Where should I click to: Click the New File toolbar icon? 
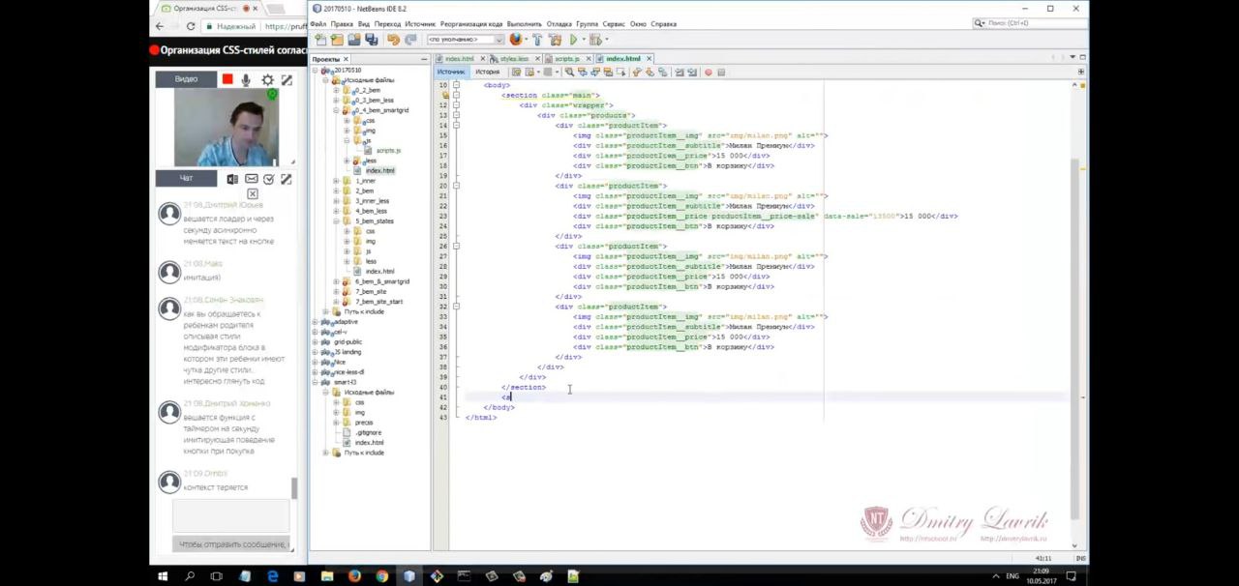coord(320,40)
